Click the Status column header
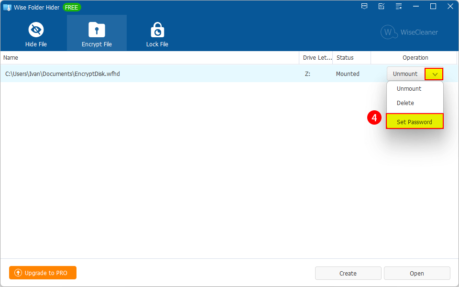The height and width of the screenshot is (287, 459). tap(352, 58)
